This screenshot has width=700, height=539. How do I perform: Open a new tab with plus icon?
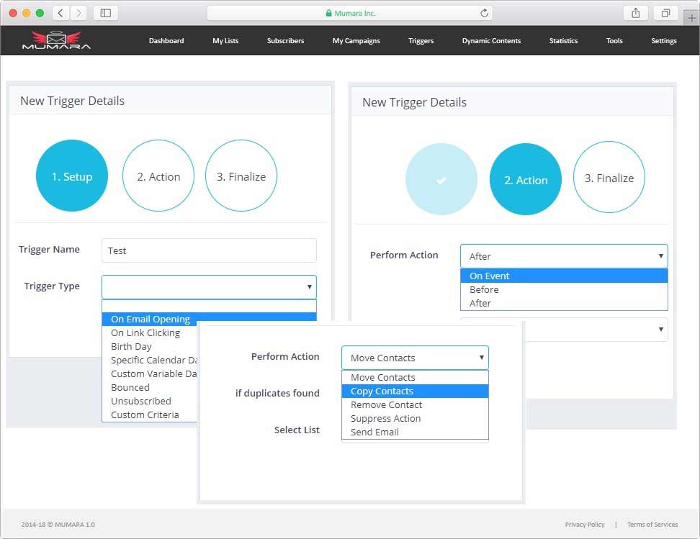692,19
